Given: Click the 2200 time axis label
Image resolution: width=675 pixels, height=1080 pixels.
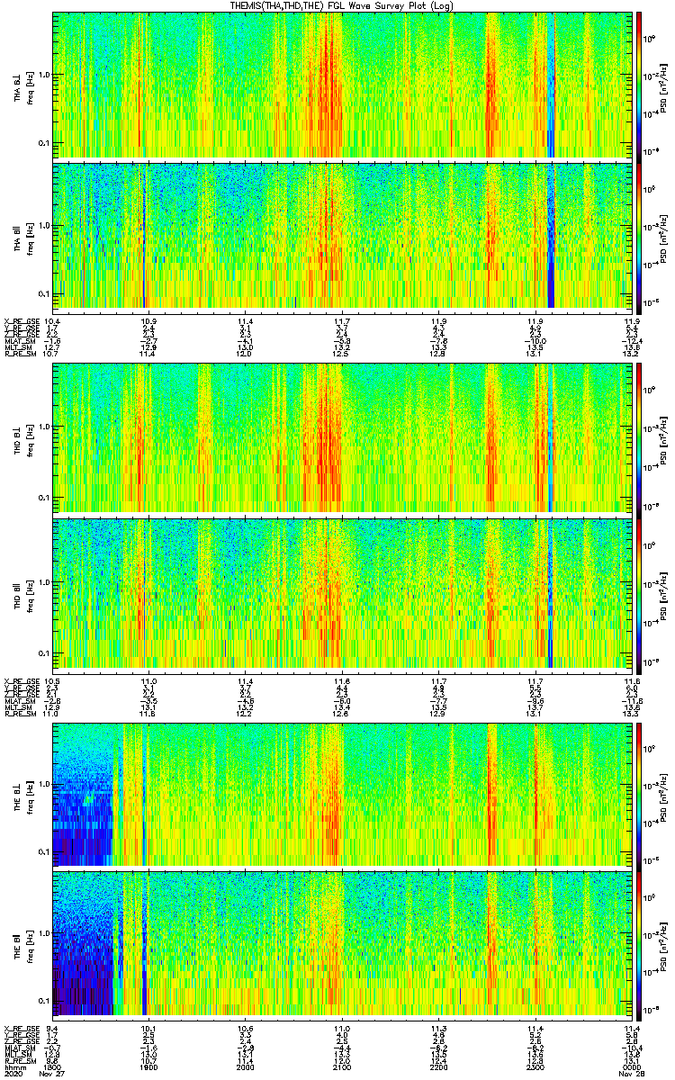Looking at the screenshot, I should (437, 1067).
